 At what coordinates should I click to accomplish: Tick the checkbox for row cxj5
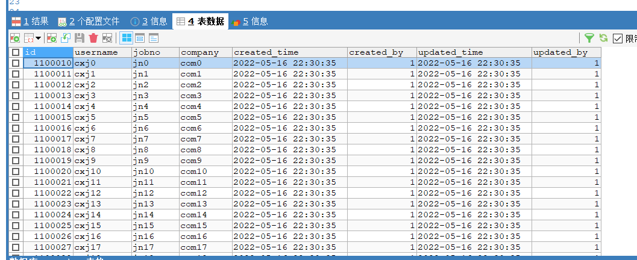tap(15, 117)
